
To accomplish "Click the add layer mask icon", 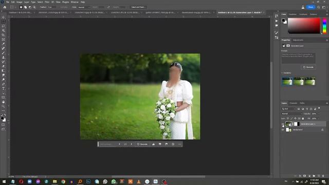I will (x=305, y=176).
